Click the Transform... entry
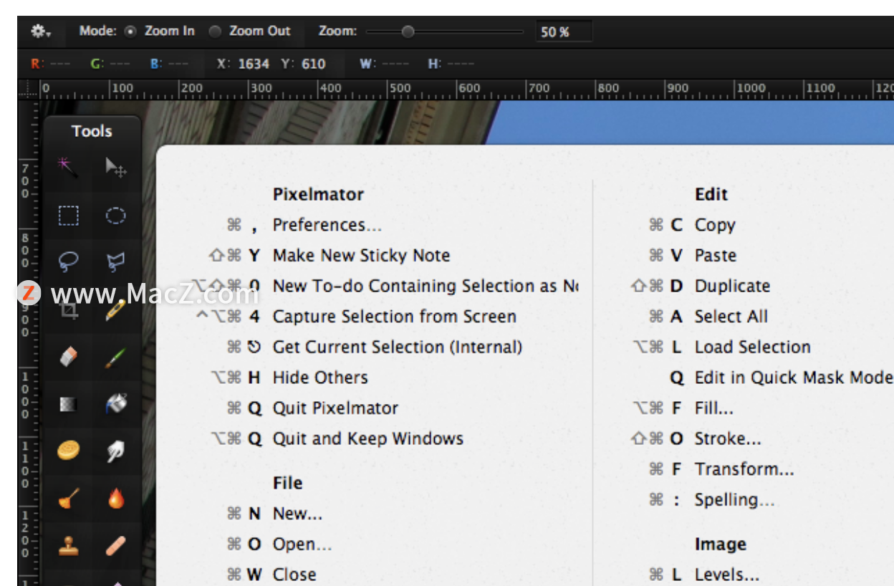The height and width of the screenshot is (586, 894). click(744, 469)
